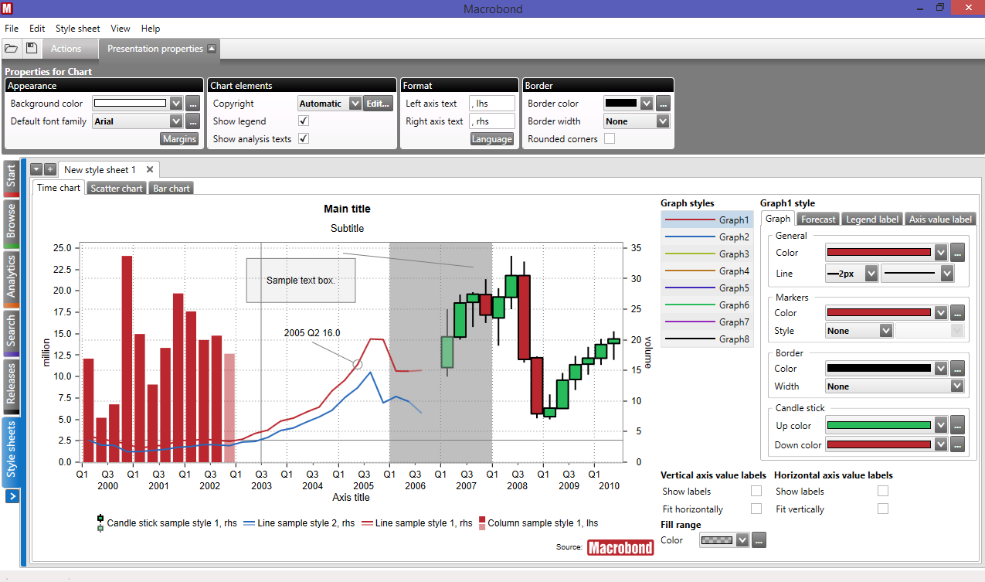Click the Sample text box in chart
This screenshot has height=582, width=985.
coord(301,280)
